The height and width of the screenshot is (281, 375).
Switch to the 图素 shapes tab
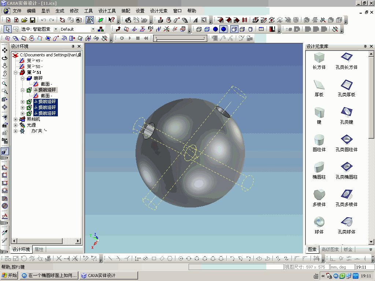(x=312, y=250)
